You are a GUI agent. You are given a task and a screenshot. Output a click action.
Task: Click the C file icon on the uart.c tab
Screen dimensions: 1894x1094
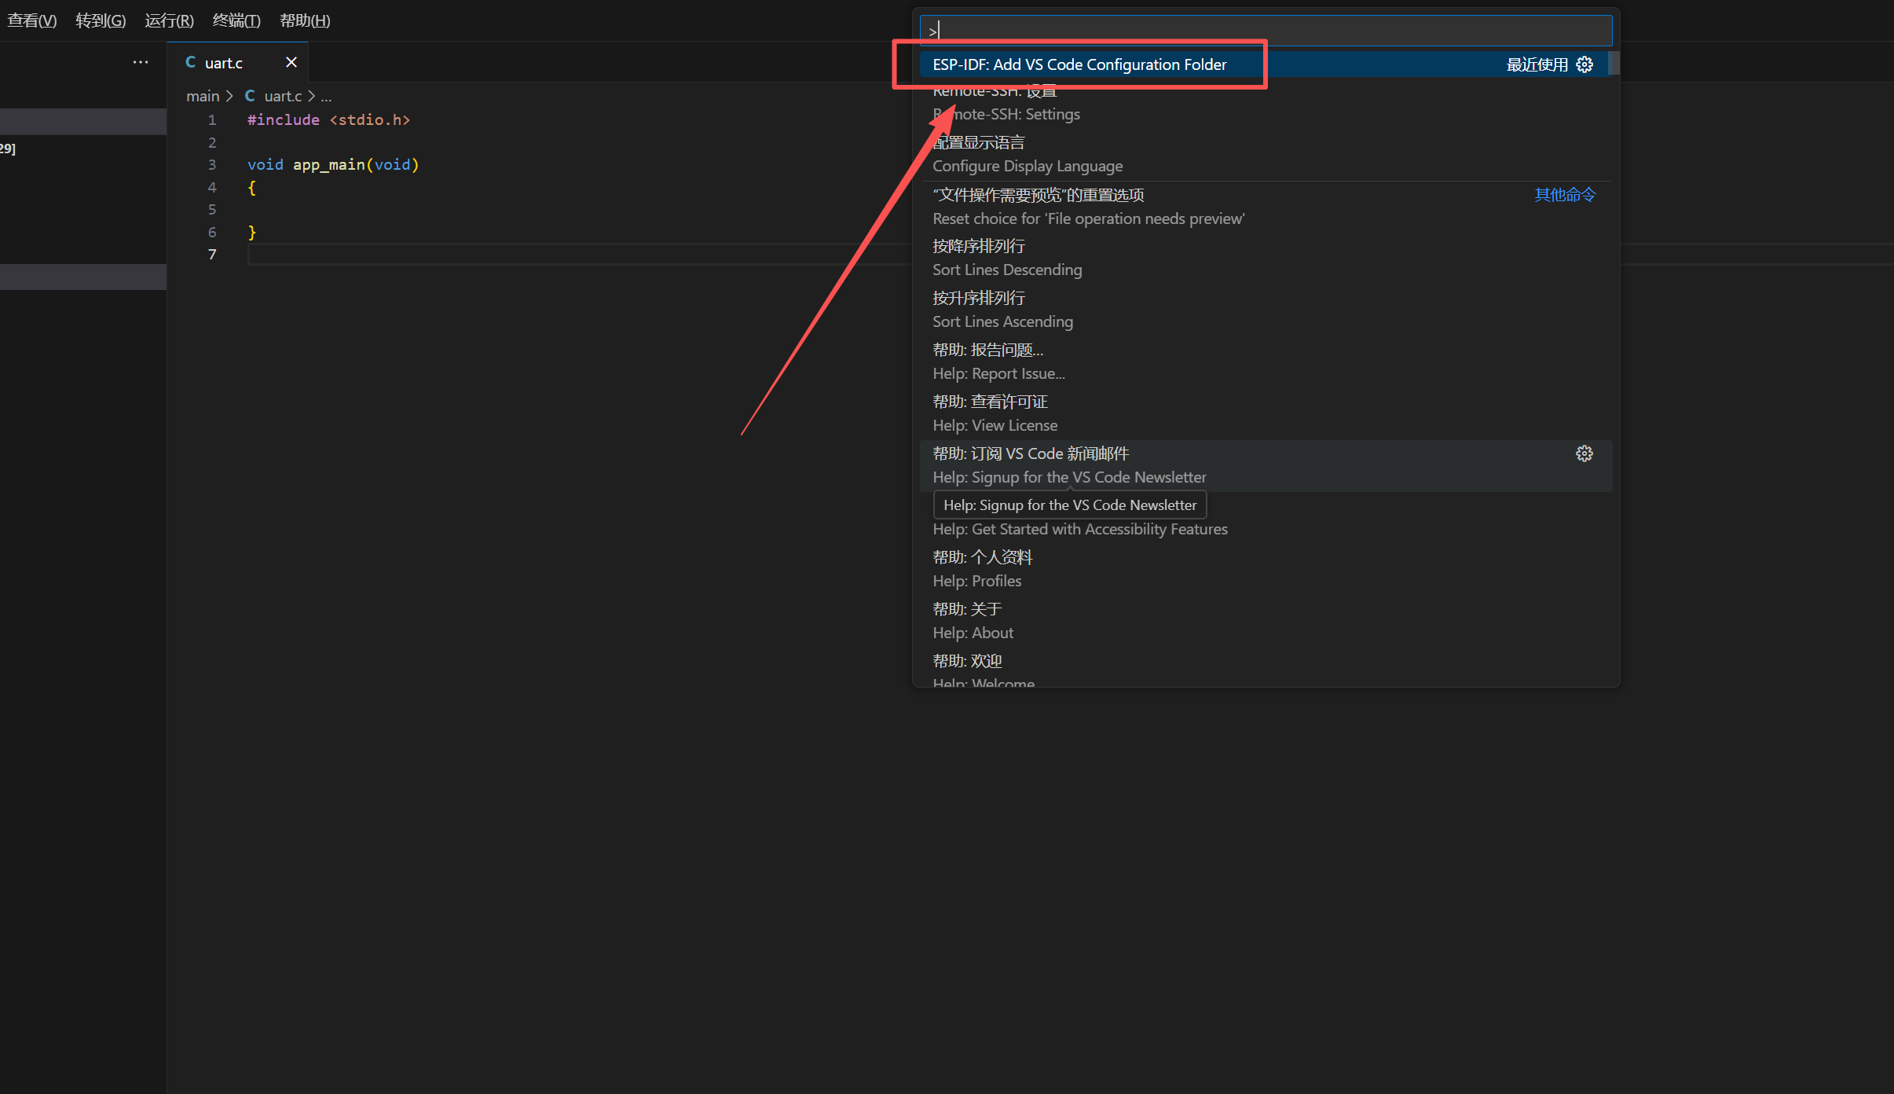pyautogui.click(x=189, y=62)
